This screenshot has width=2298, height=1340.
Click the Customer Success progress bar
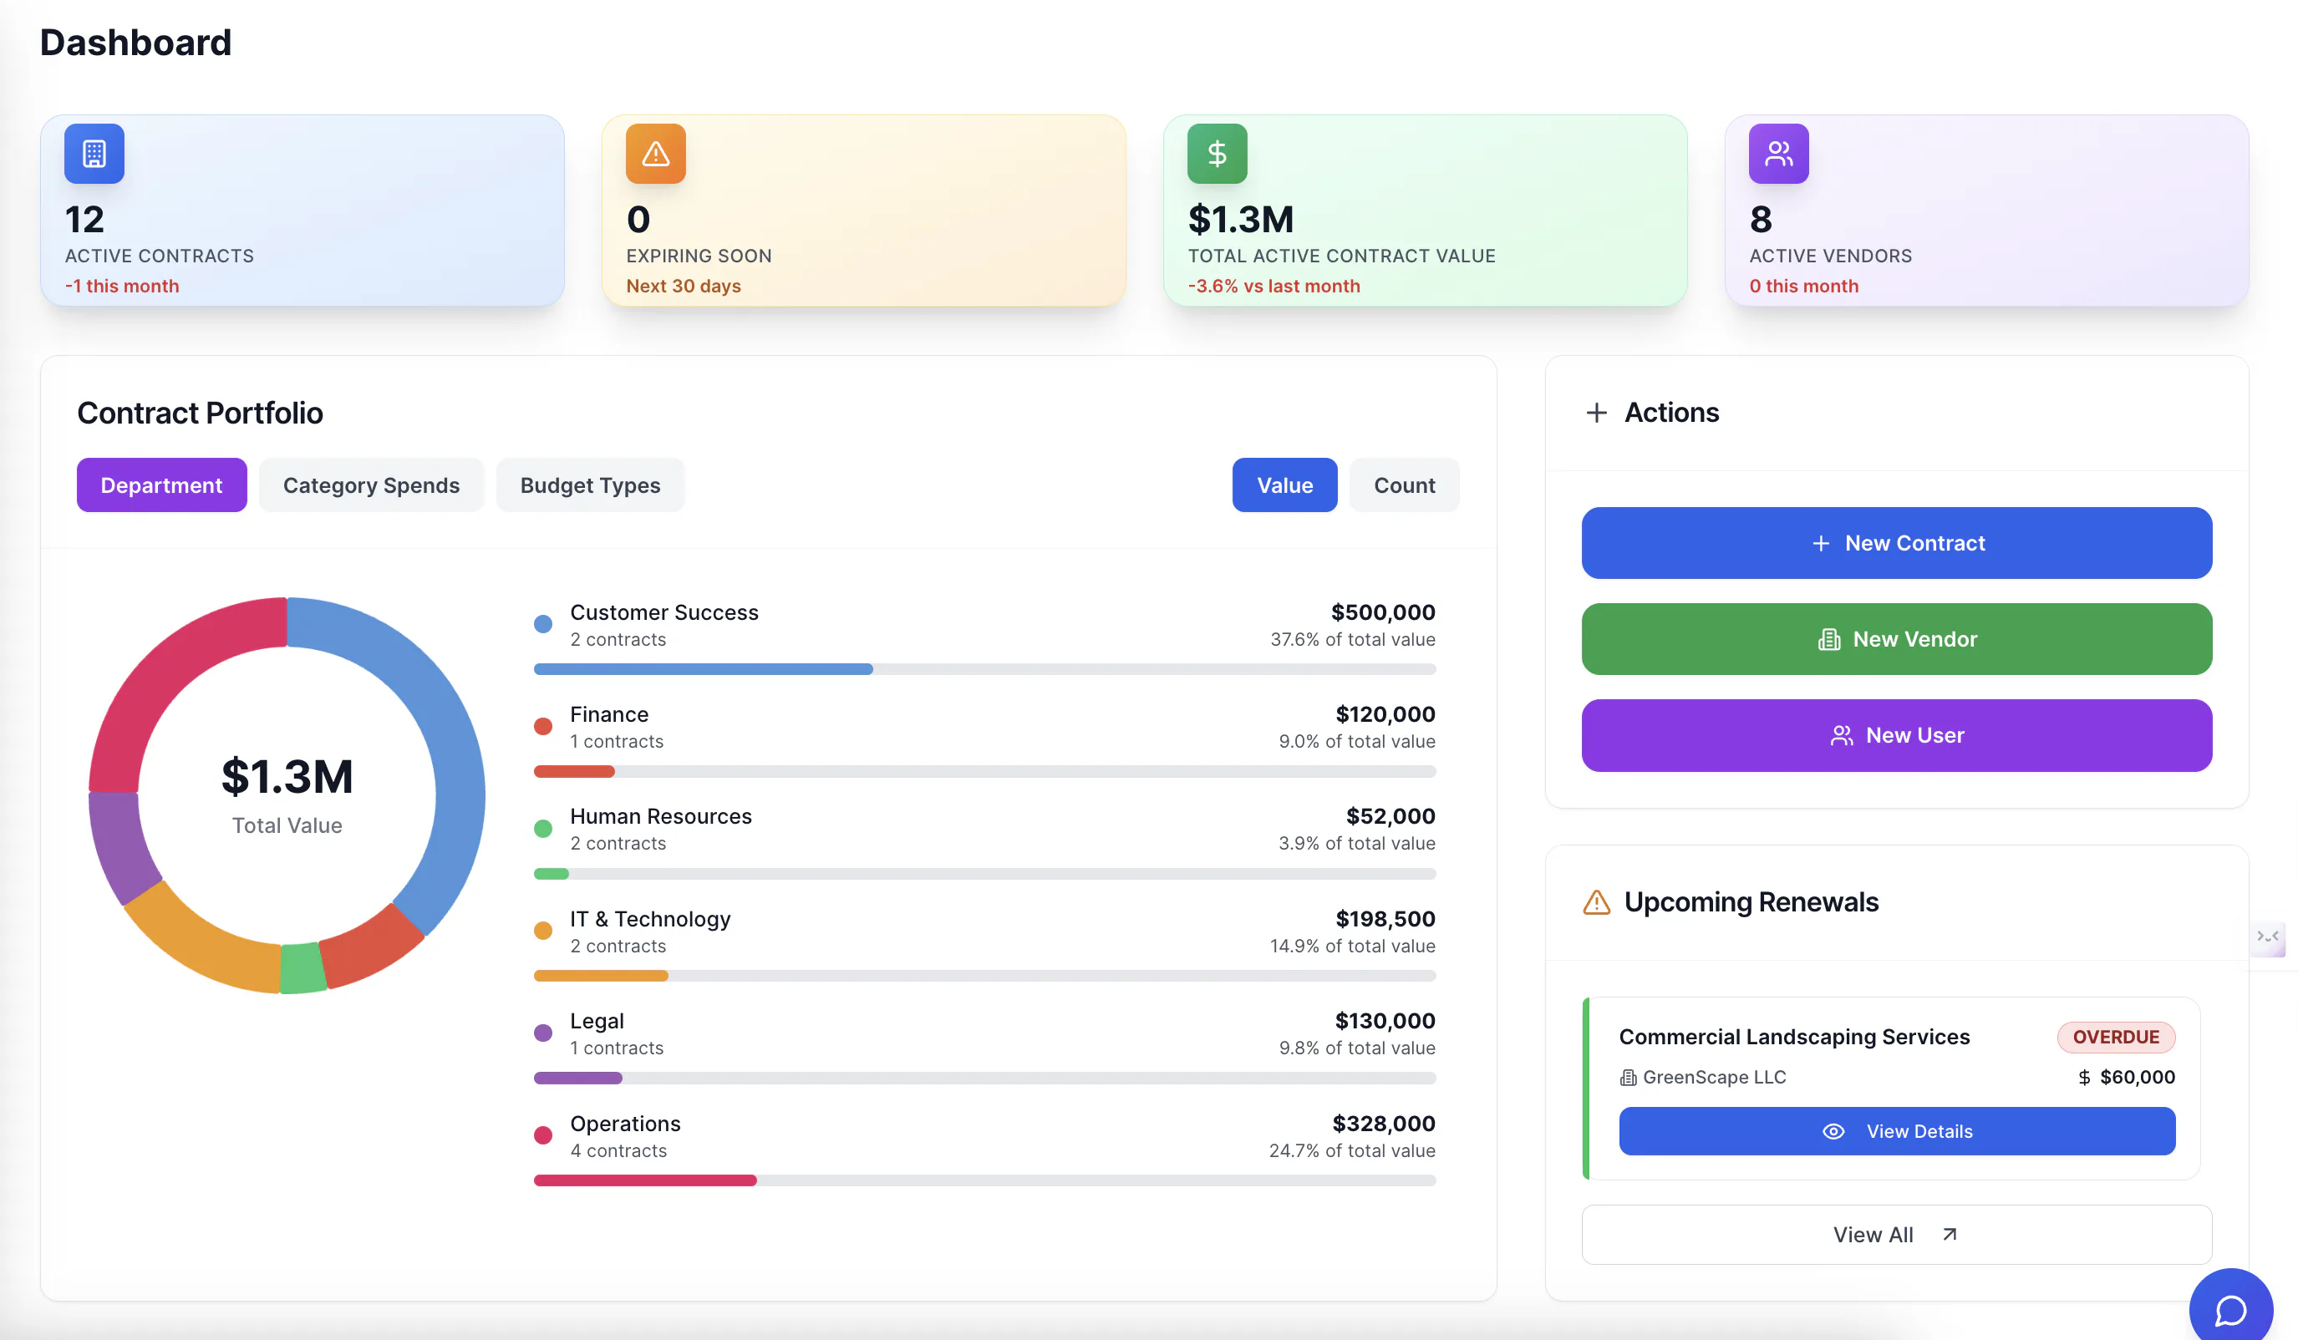click(985, 669)
